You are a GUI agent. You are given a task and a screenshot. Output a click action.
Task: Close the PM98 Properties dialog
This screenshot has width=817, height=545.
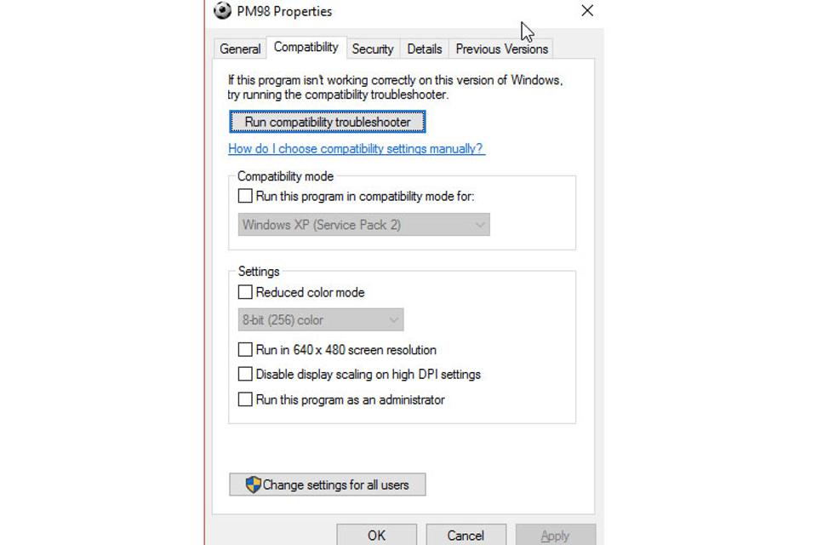pyautogui.click(x=587, y=10)
